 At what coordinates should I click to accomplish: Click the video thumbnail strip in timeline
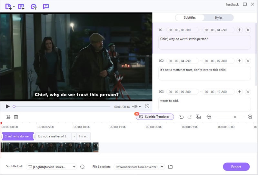[x=50, y=147]
